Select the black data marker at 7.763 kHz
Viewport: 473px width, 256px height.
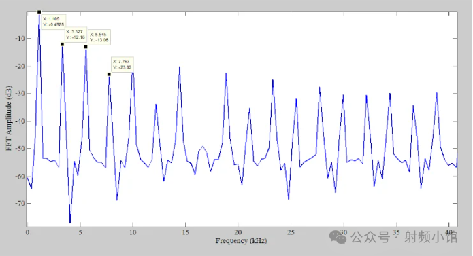coord(109,74)
